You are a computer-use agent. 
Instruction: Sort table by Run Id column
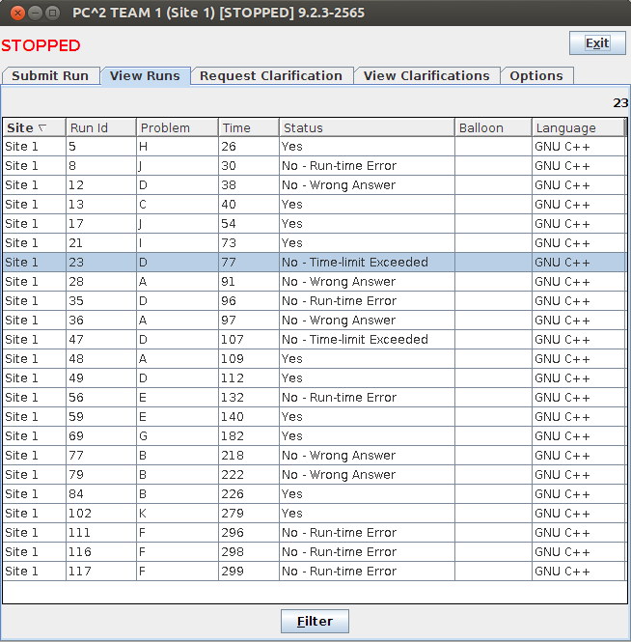pyautogui.click(x=100, y=127)
